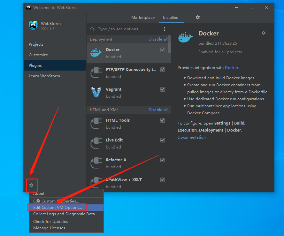Open Learn WebStorm section
Screen dimensions: 284x236
point(55,76)
